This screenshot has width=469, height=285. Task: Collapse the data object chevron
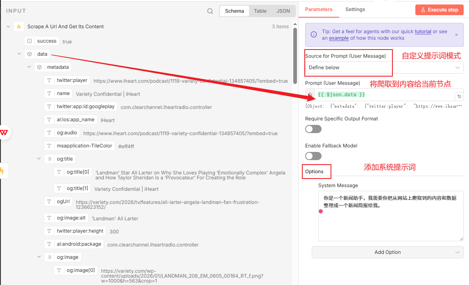19,54
